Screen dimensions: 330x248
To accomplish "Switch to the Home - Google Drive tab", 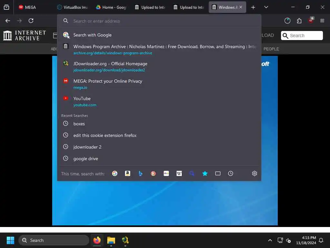I will [111, 7].
